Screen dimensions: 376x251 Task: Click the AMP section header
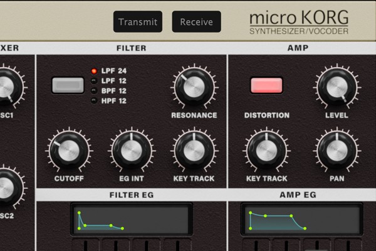pyautogui.click(x=298, y=48)
